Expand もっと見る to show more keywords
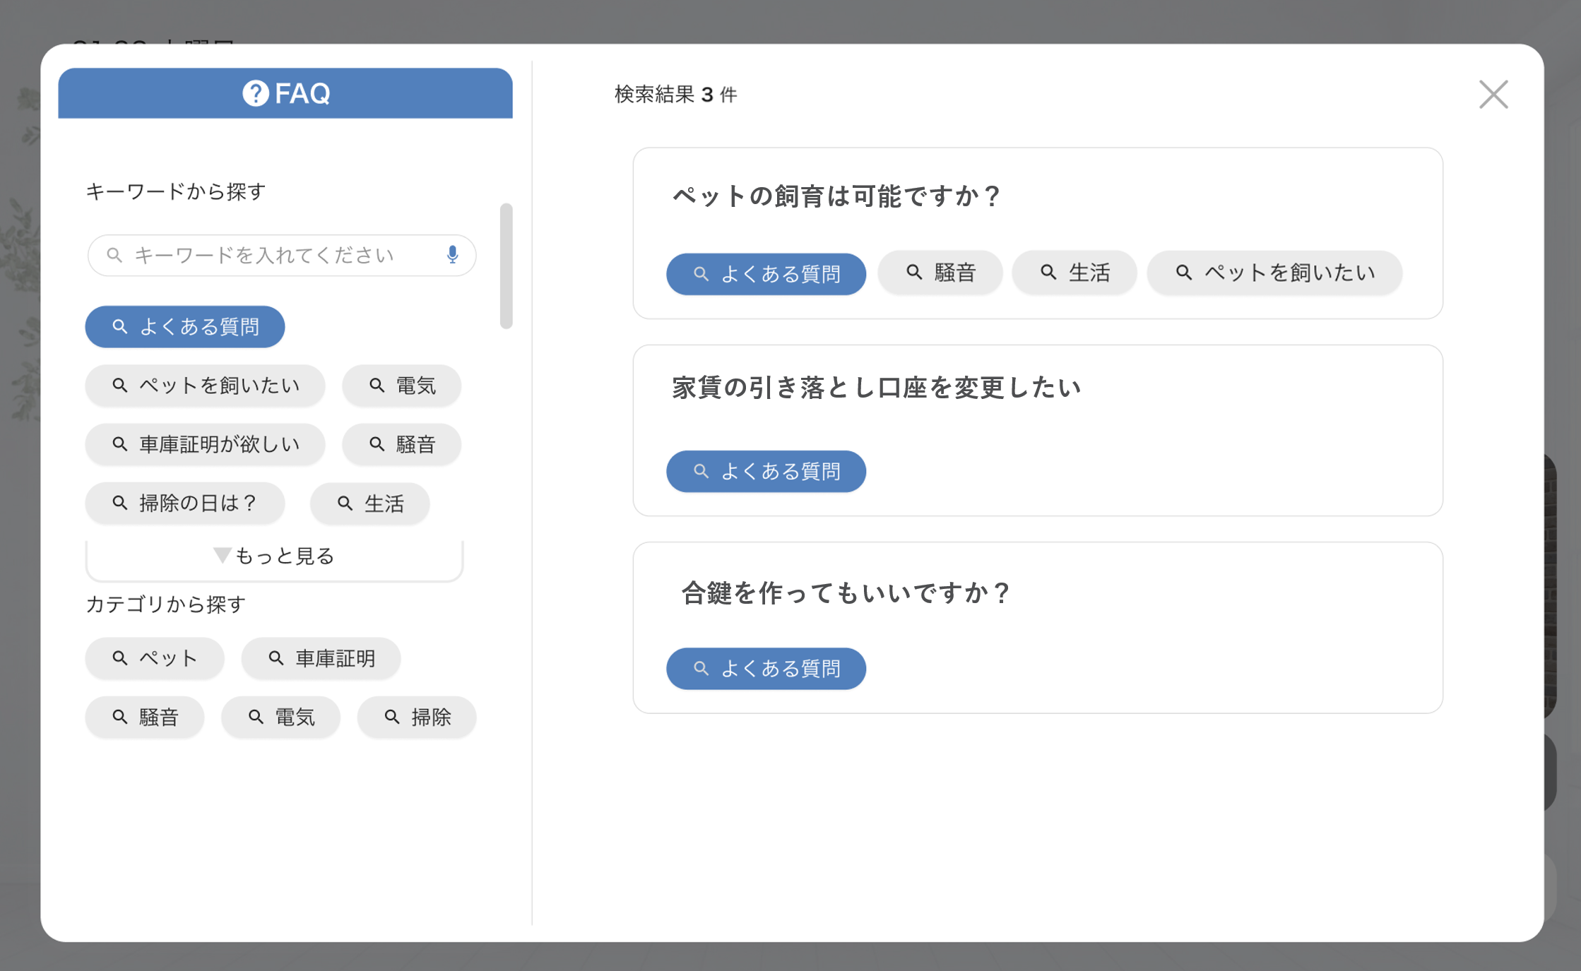Viewport: 1581px width, 971px height. point(274,556)
